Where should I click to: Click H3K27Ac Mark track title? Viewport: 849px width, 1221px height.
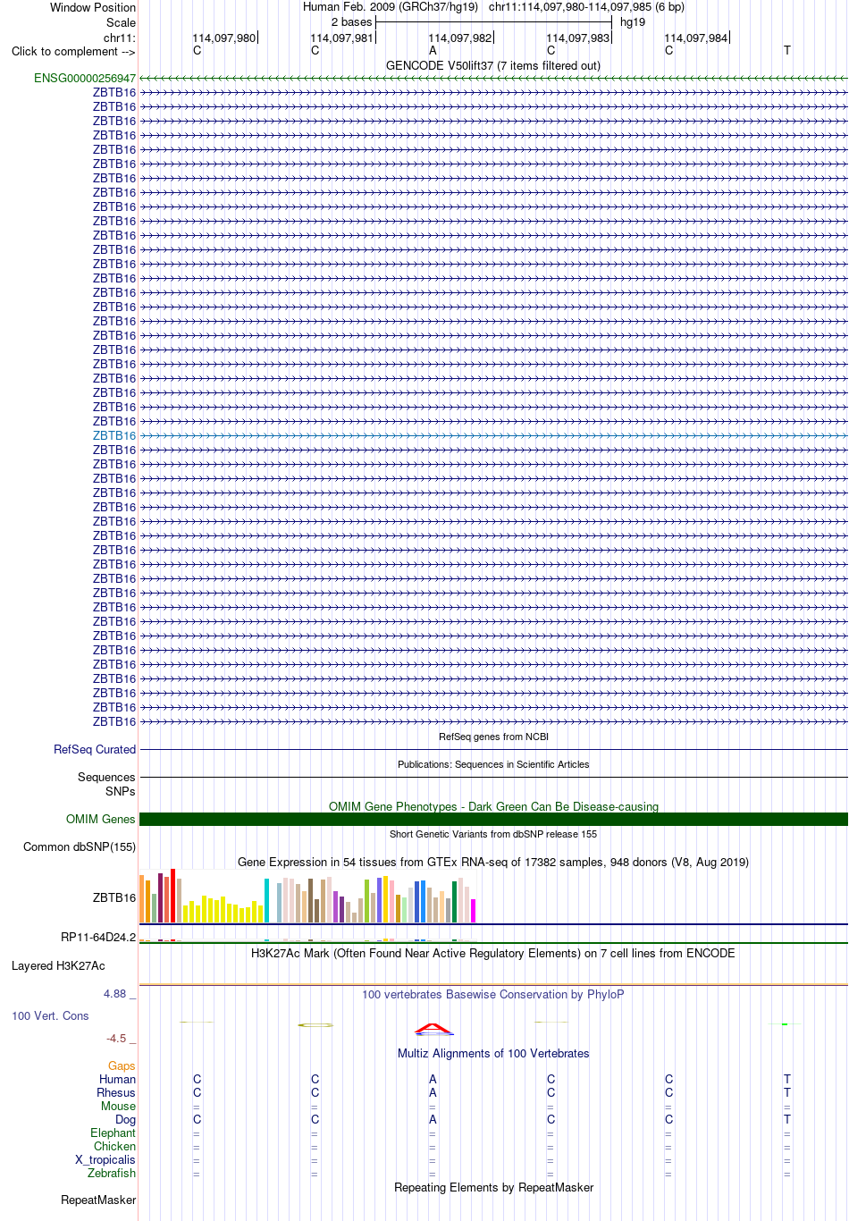pyautogui.click(x=493, y=954)
